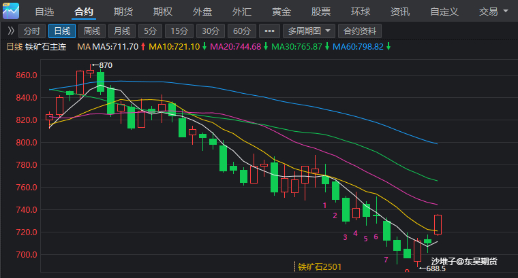Go to the 期货 tab
Viewport: 518px width, 278px height.
click(123, 12)
